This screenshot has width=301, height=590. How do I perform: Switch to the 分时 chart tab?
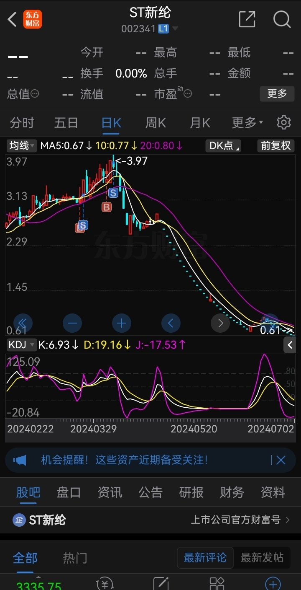point(22,123)
